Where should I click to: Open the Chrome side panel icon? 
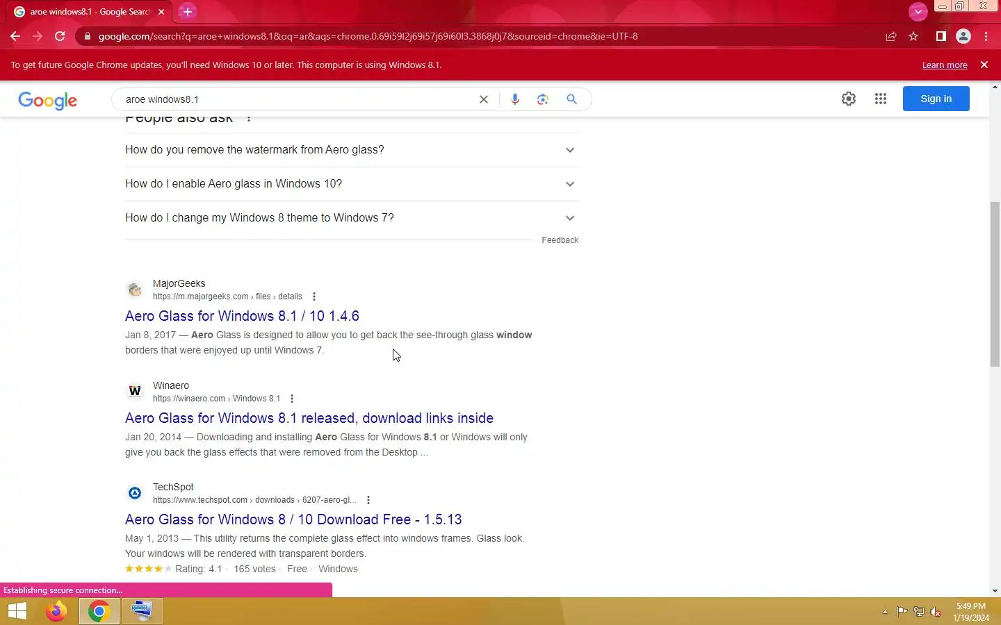941,36
